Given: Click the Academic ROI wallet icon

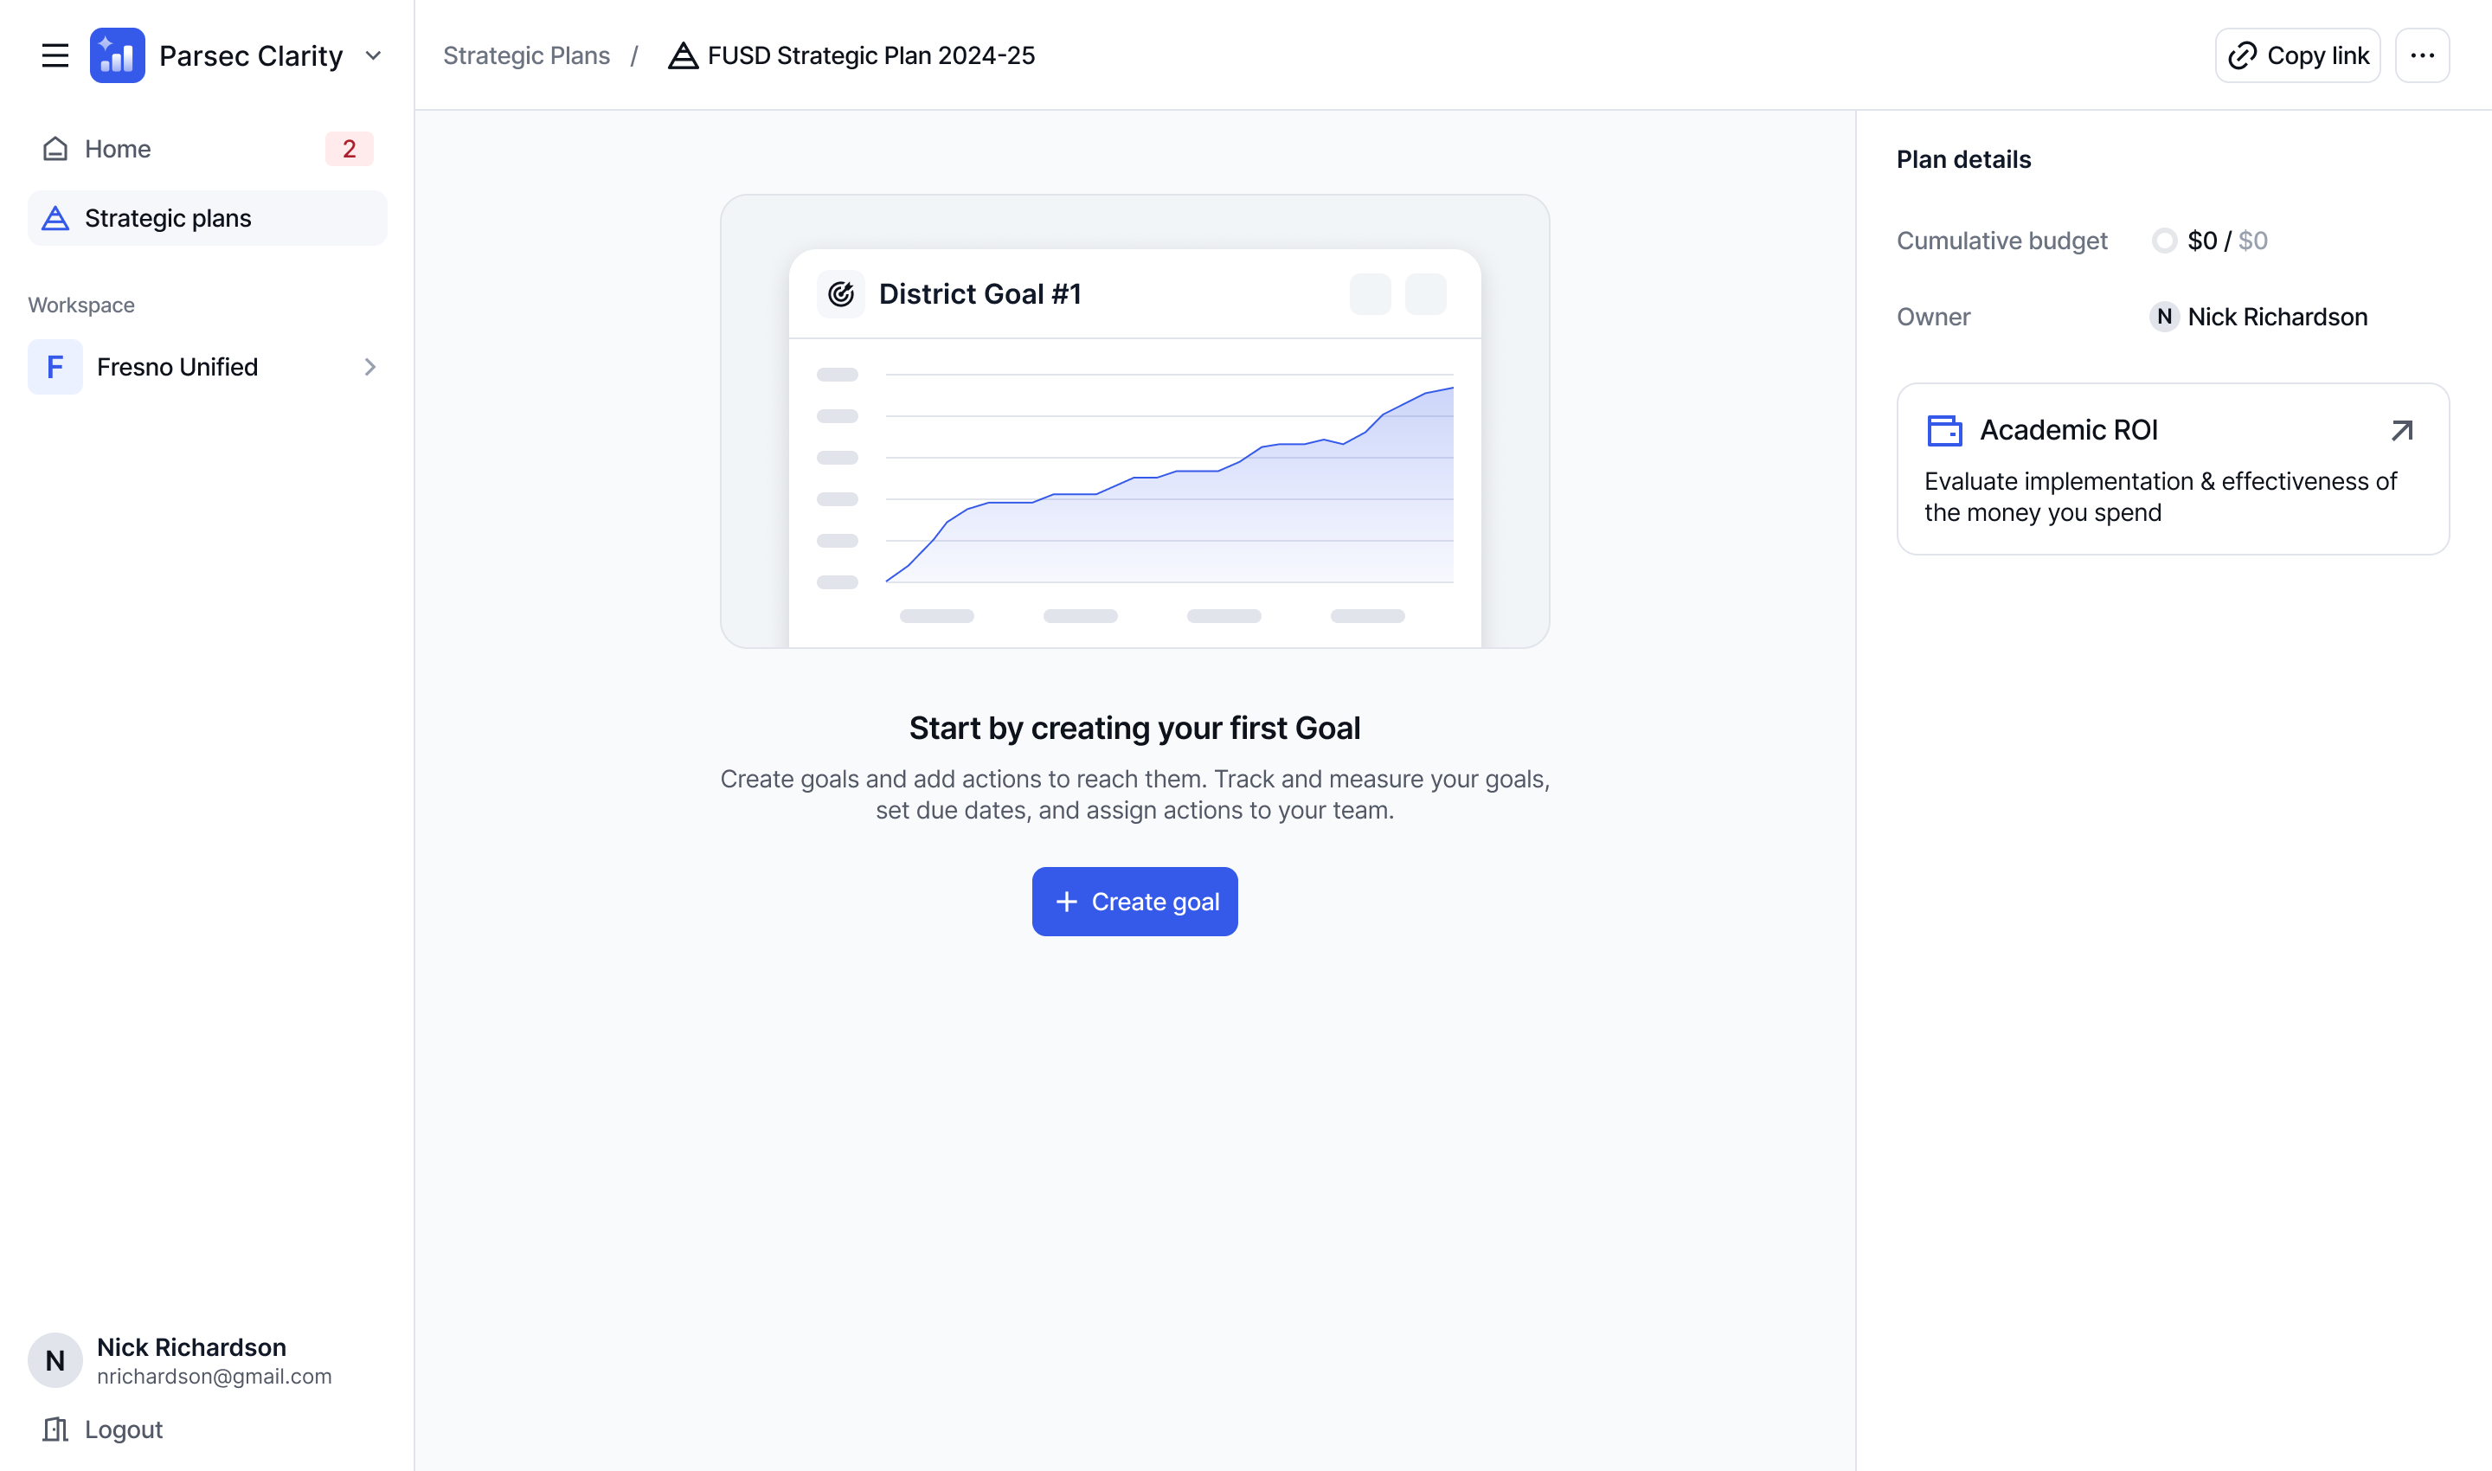Looking at the screenshot, I should click(x=1943, y=430).
